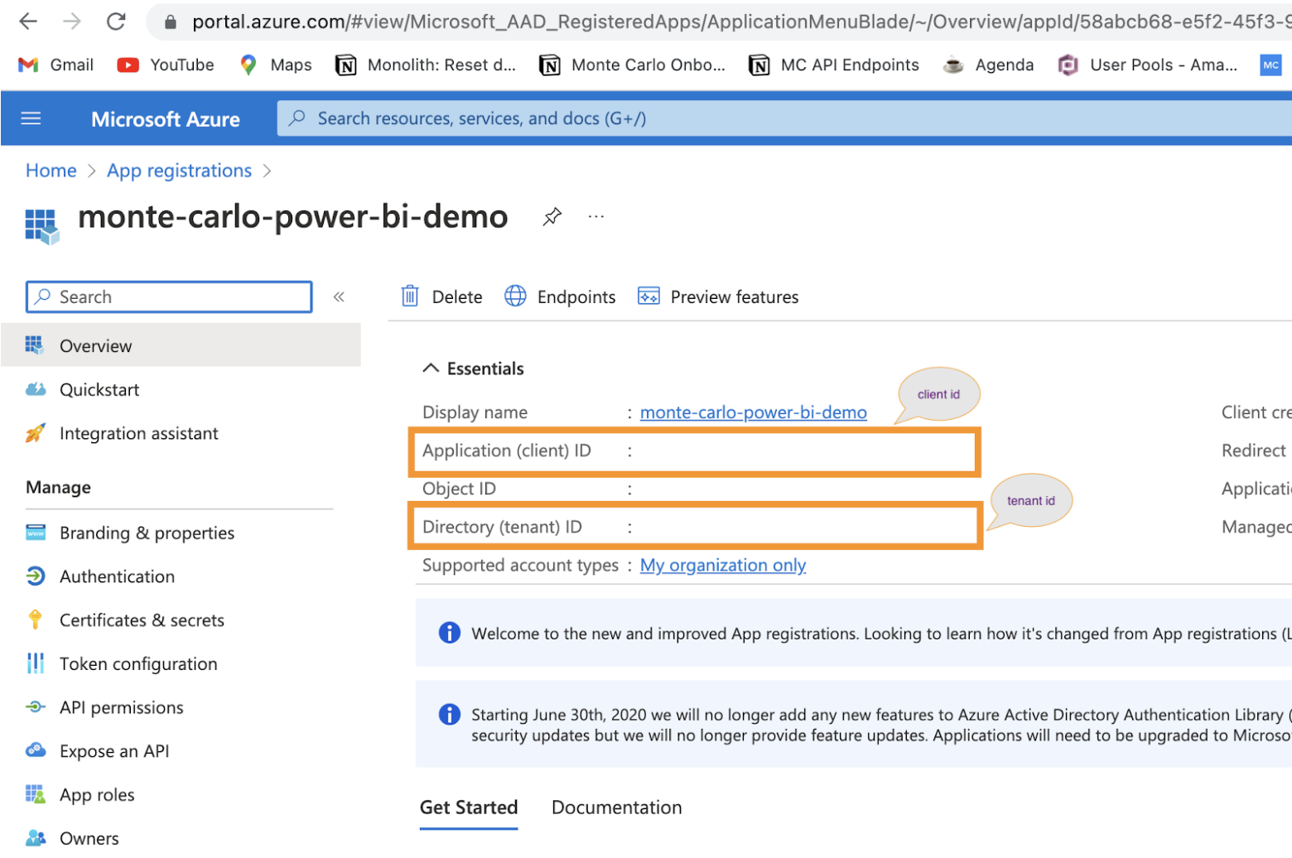Open the monte-carlo-power-bi-demo display name link
This screenshot has width=1292, height=858.
(754, 412)
